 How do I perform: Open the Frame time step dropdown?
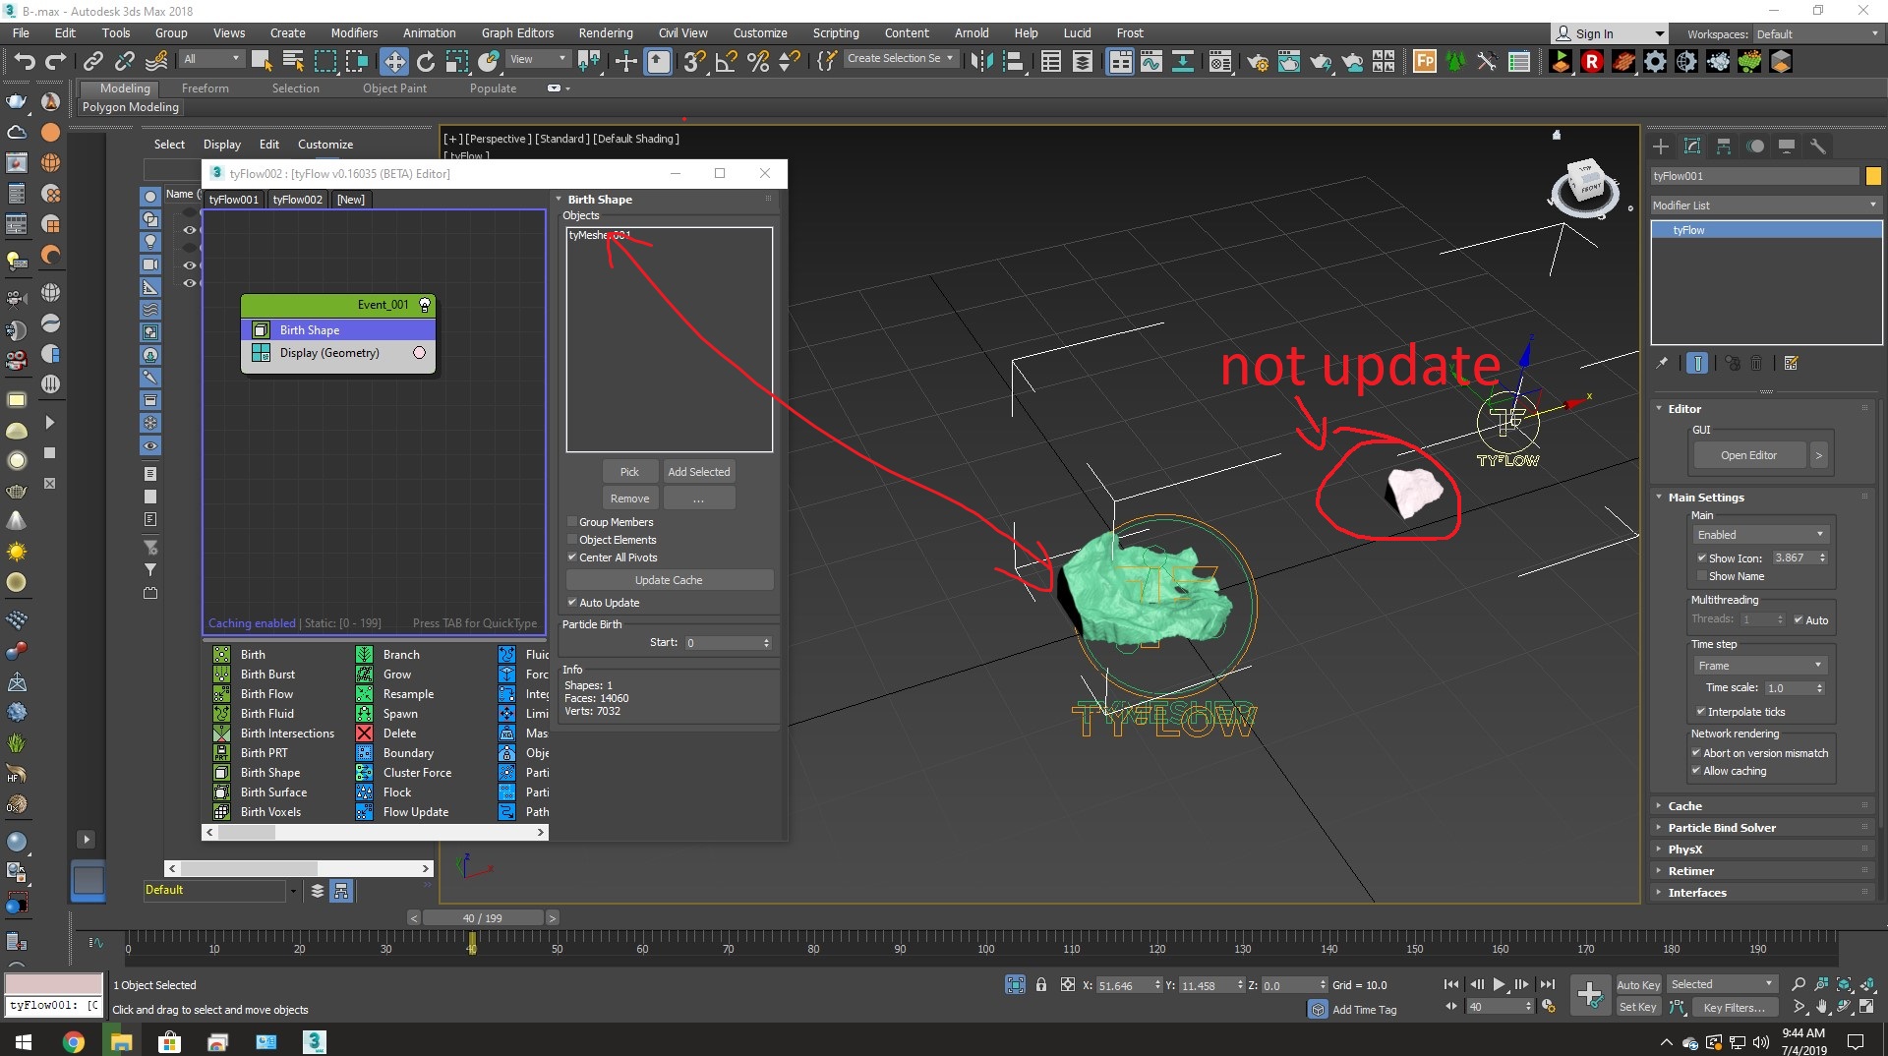(x=1760, y=666)
